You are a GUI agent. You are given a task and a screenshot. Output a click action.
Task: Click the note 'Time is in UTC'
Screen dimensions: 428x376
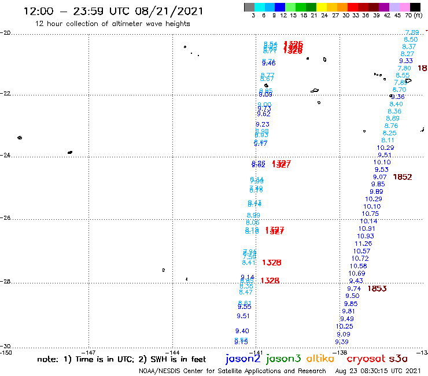point(105,359)
